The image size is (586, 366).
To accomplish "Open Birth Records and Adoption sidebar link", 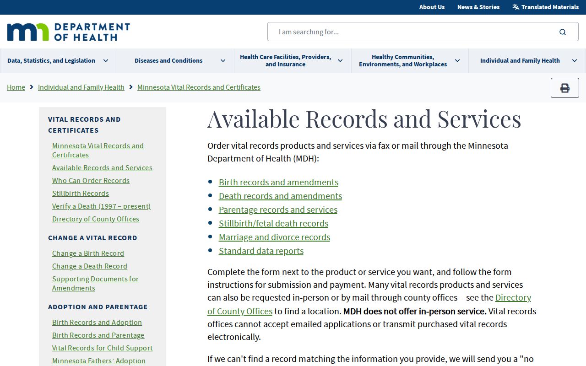I will point(97,323).
